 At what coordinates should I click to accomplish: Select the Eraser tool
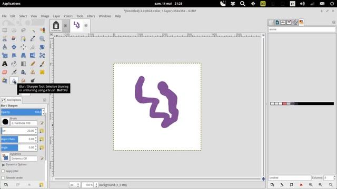[x=5, y=72]
